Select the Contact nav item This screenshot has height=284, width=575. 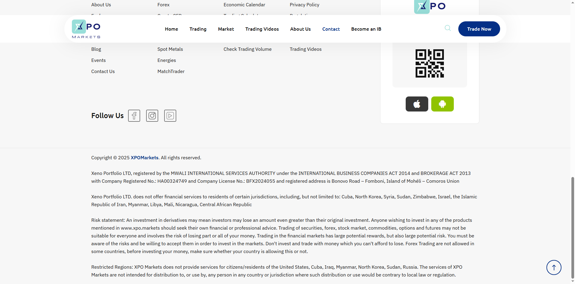[331, 29]
